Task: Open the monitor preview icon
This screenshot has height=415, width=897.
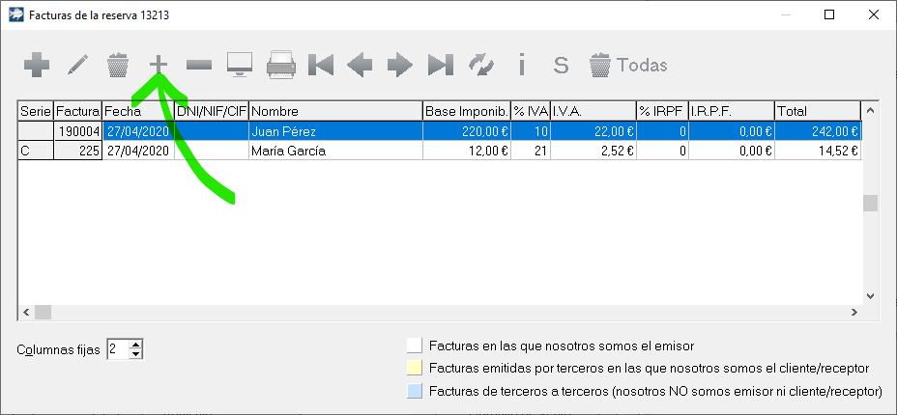Action: click(x=239, y=65)
